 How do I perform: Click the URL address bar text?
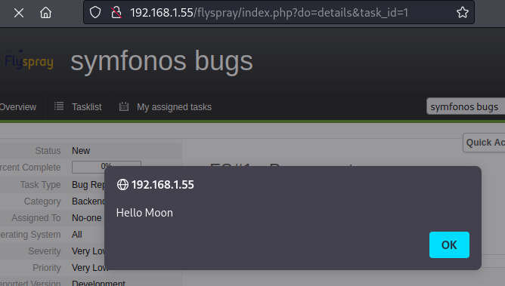(x=269, y=13)
